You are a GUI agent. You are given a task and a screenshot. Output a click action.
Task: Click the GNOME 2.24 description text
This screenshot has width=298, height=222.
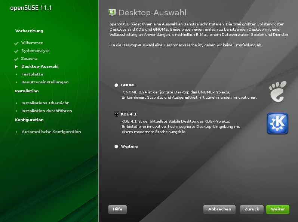(x=189, y=95)
